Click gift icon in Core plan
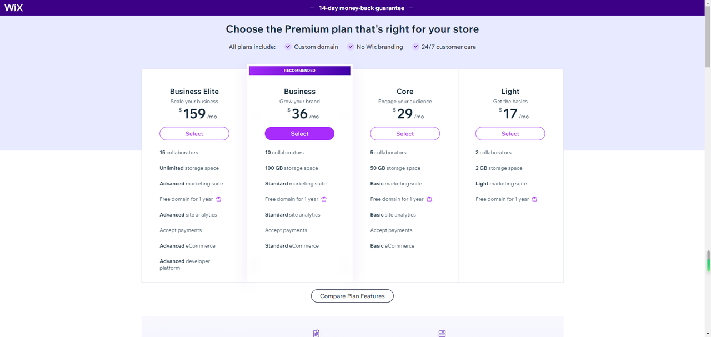Screen dimensions: 711x337 (x=429, y=199)
